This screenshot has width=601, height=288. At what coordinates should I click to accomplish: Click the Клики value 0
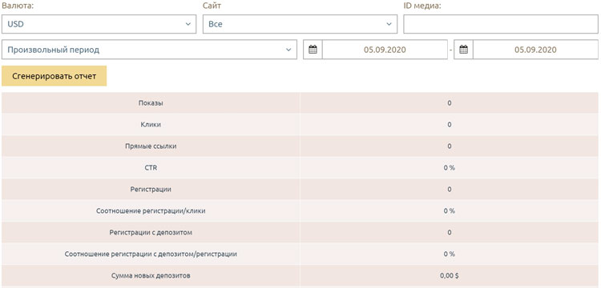[x=450, y=125]
